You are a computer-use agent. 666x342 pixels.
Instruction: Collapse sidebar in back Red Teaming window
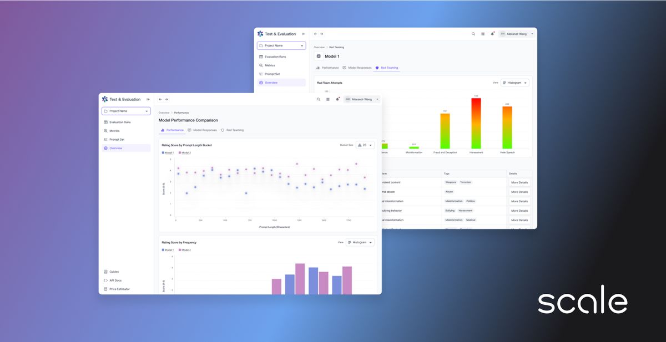[303, 34]
